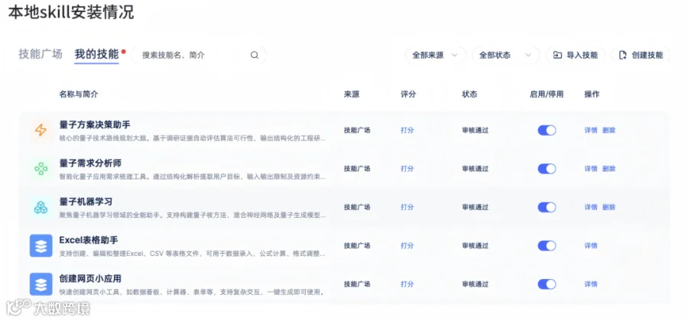Open the 全部来源 dropdown

click(435, 55)
